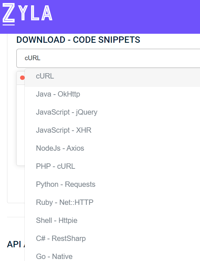Viewport: 200px width, 261px height.
Task: Select JavaScript - jQuery option
Action: 112,112
